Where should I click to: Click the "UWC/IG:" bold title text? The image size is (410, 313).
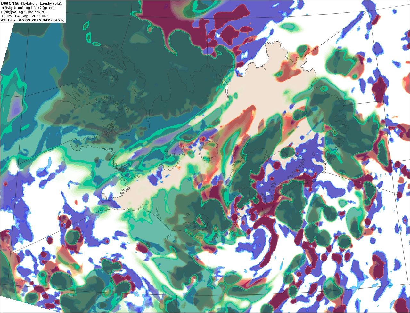[x=10, y=3]
